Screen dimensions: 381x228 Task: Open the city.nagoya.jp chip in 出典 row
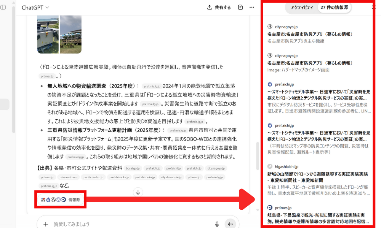[x=216, y=168]
